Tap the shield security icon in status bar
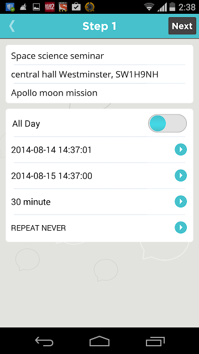 tap(10, 7)
